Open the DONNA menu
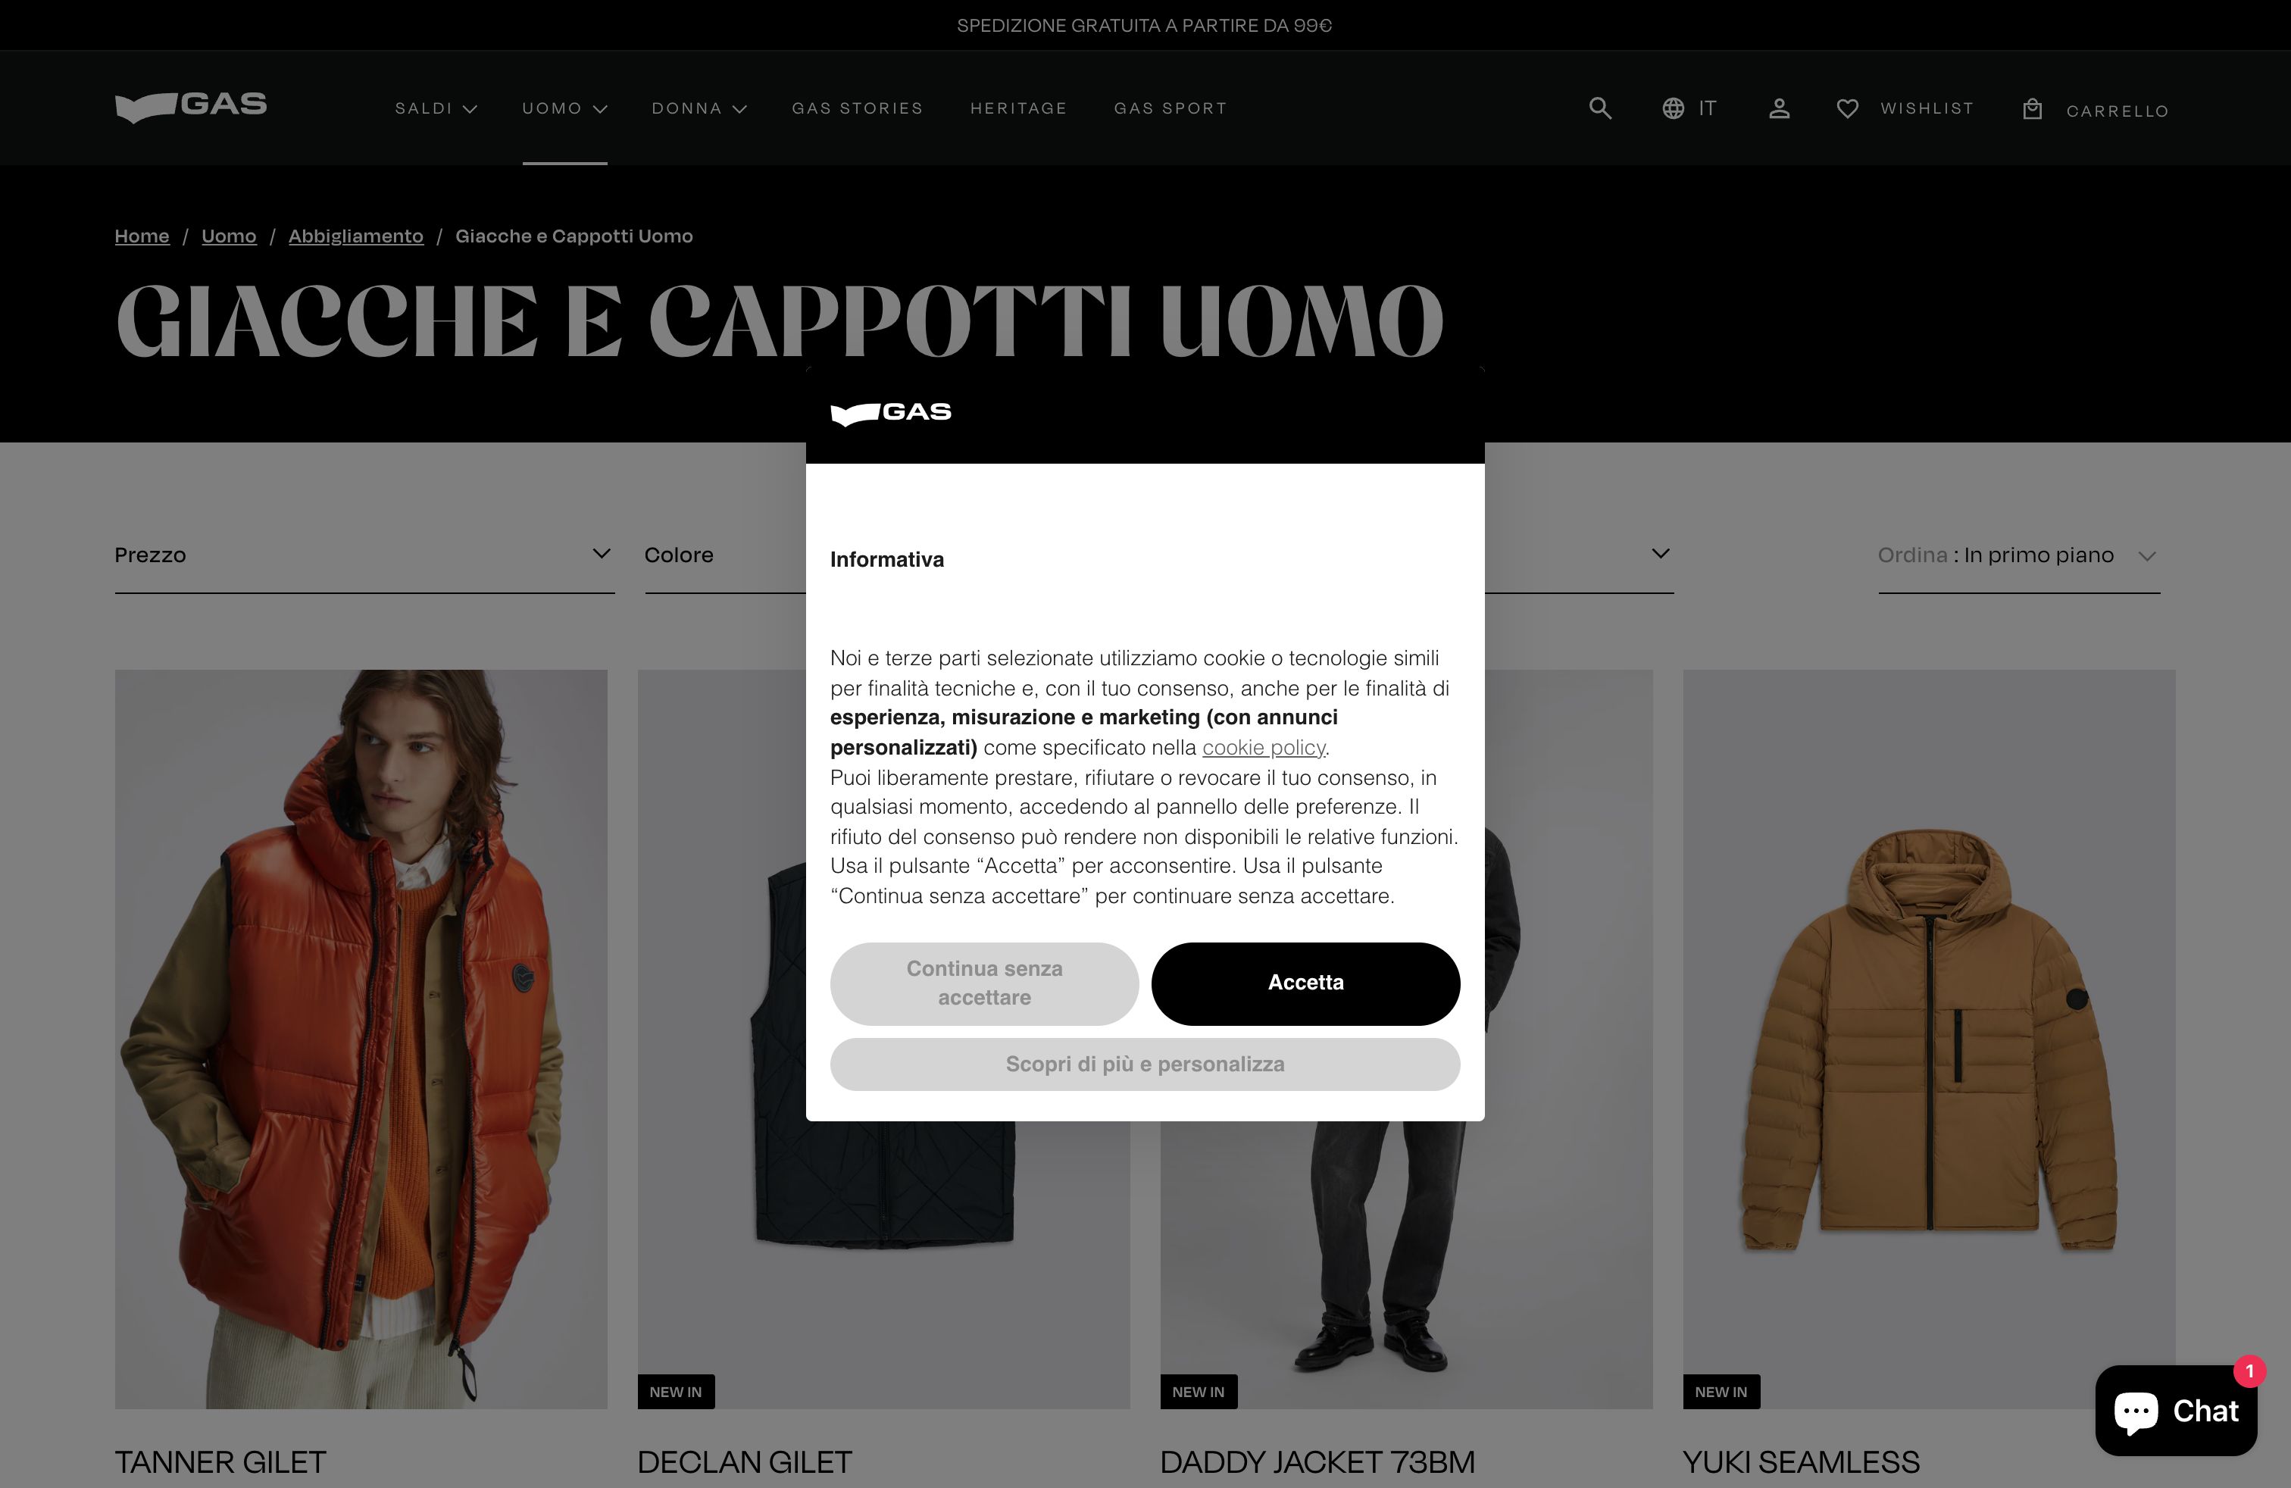The width and height of the screenshot is (2291, 1488). point(699,108)
